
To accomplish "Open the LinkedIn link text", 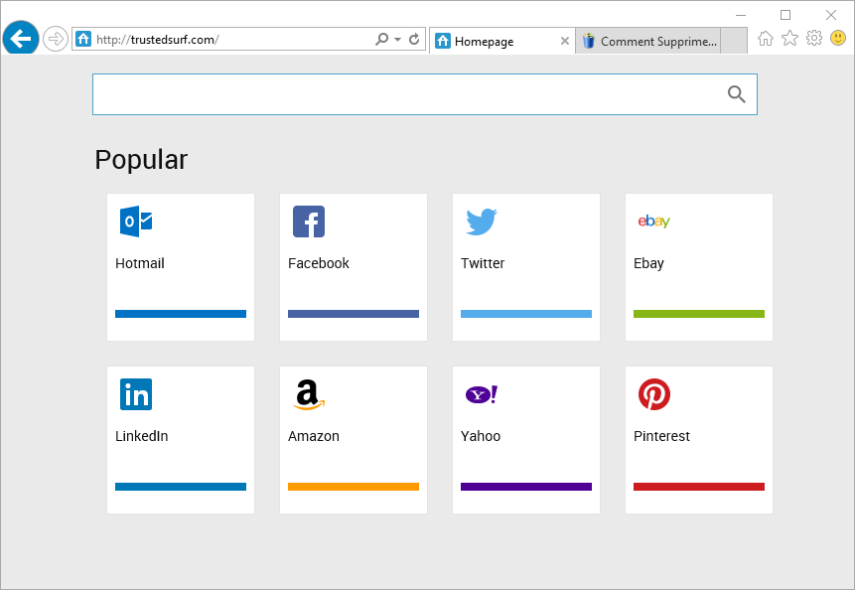I will 142,436.
